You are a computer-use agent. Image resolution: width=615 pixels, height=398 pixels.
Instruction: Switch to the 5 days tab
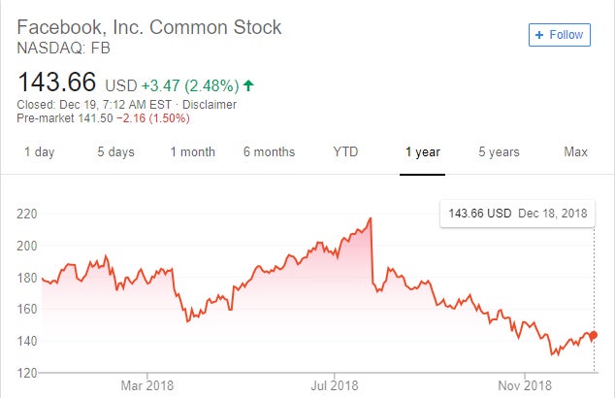pos(115,151)
